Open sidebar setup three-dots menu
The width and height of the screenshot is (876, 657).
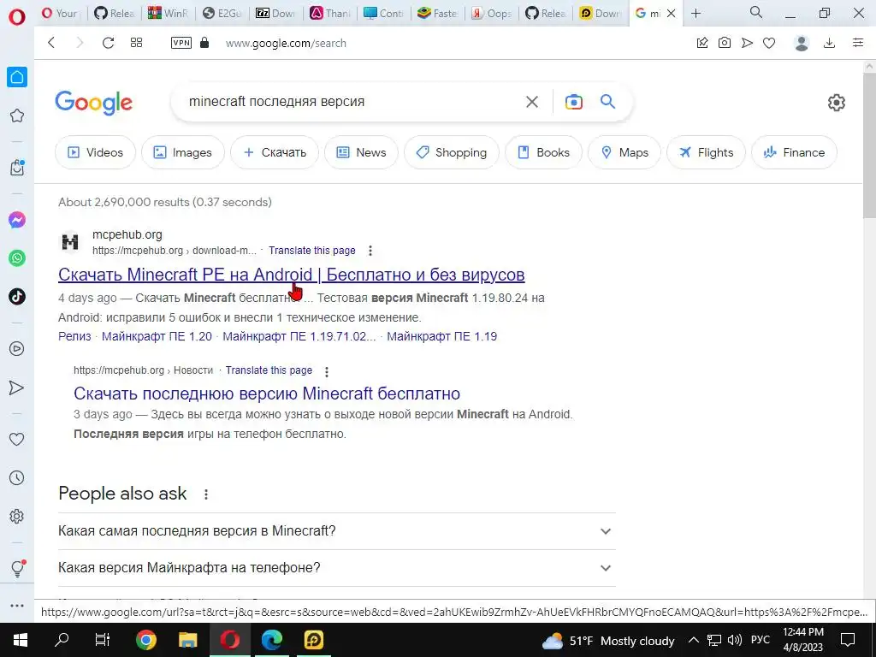click(x=17, y=606)
